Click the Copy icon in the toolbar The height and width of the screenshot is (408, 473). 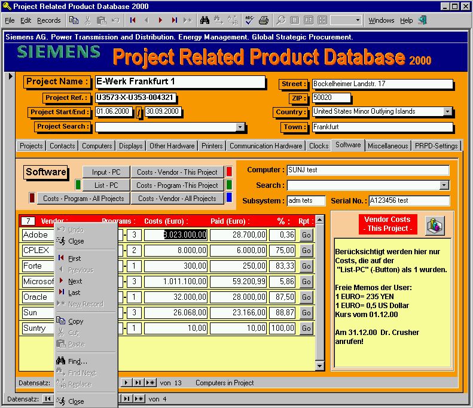click(x=74, y=20)
